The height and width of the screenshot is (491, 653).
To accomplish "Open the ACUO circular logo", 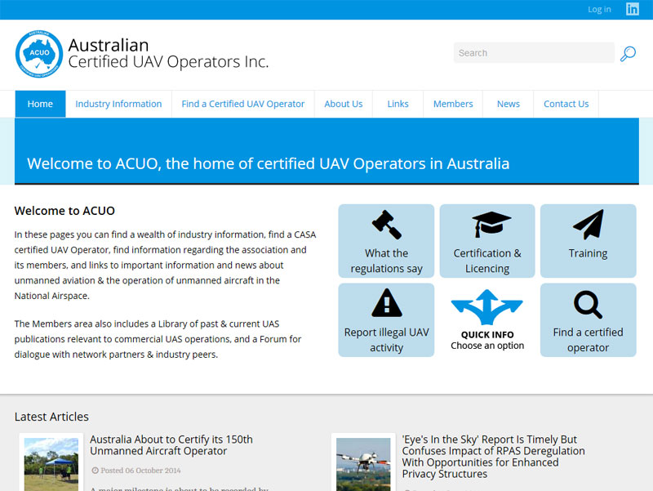I will tap(38, 54).
